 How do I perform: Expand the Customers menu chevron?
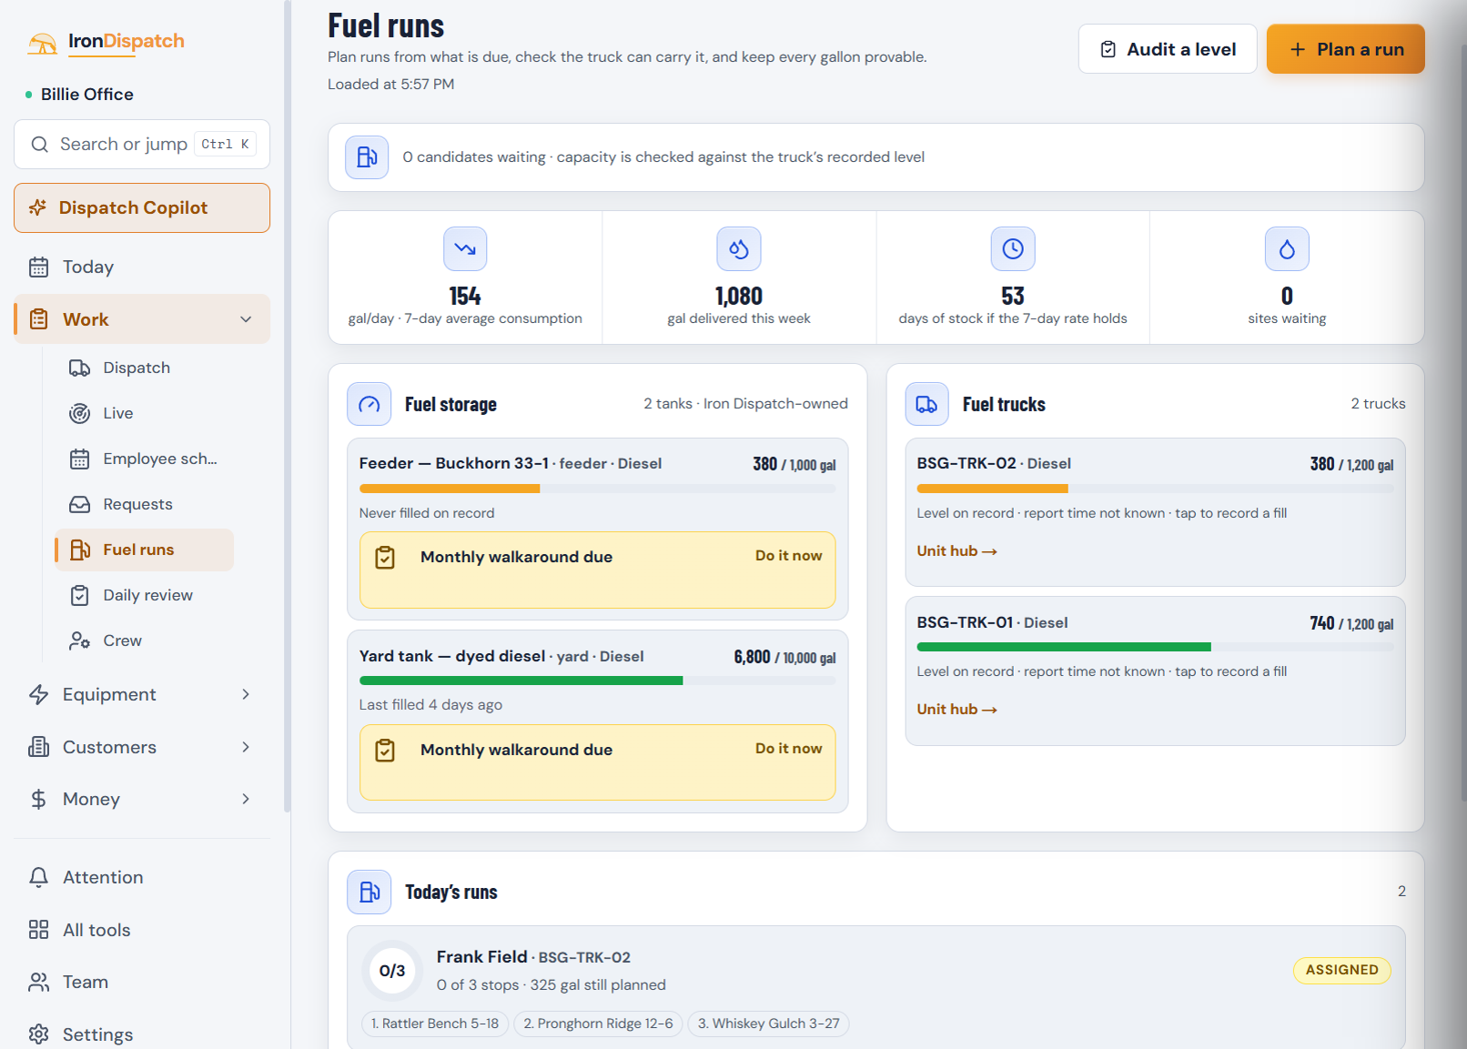pos(246,747)
